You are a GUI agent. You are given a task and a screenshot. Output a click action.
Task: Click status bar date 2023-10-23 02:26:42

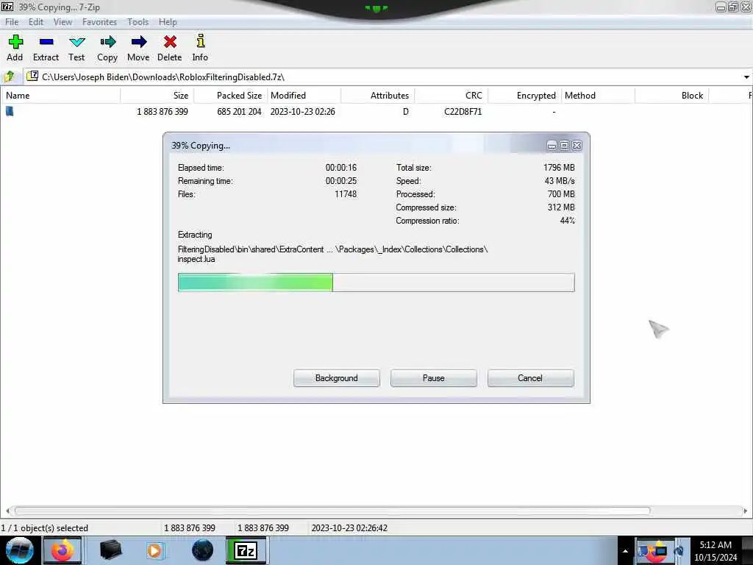click(349, 528)
